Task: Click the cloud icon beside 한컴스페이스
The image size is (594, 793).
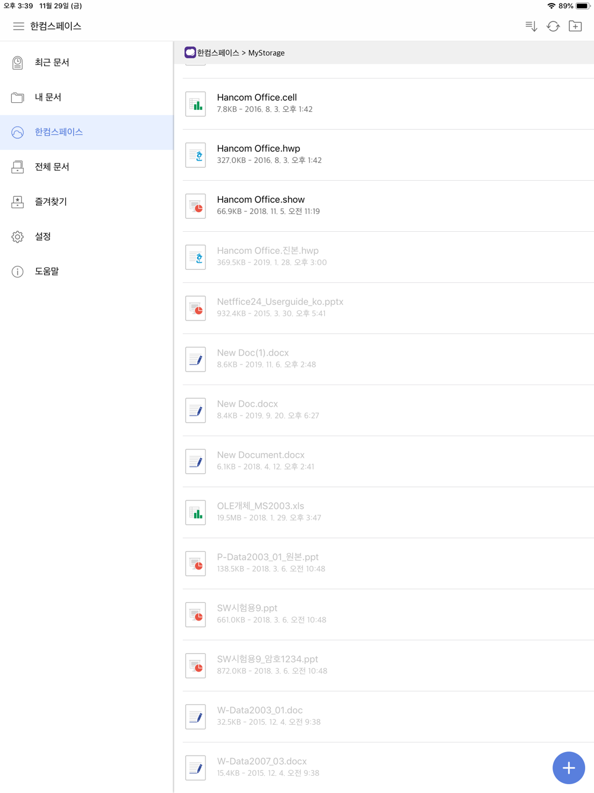Action: (18, 132)
